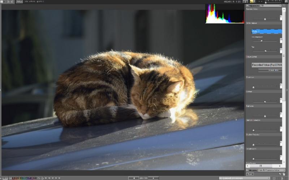The height and width of the screenshot is (180, 289).
Task: Toggle the yellow histogram display icon
Action: [251, 1]
